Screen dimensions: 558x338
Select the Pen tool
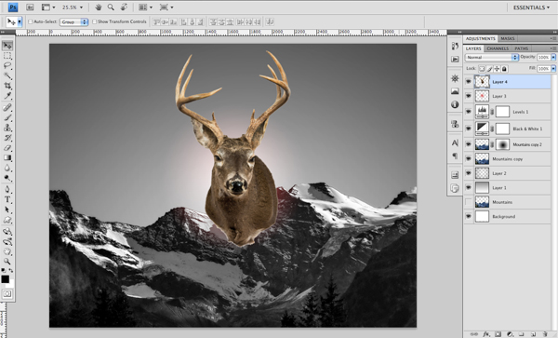click(7, 189)
